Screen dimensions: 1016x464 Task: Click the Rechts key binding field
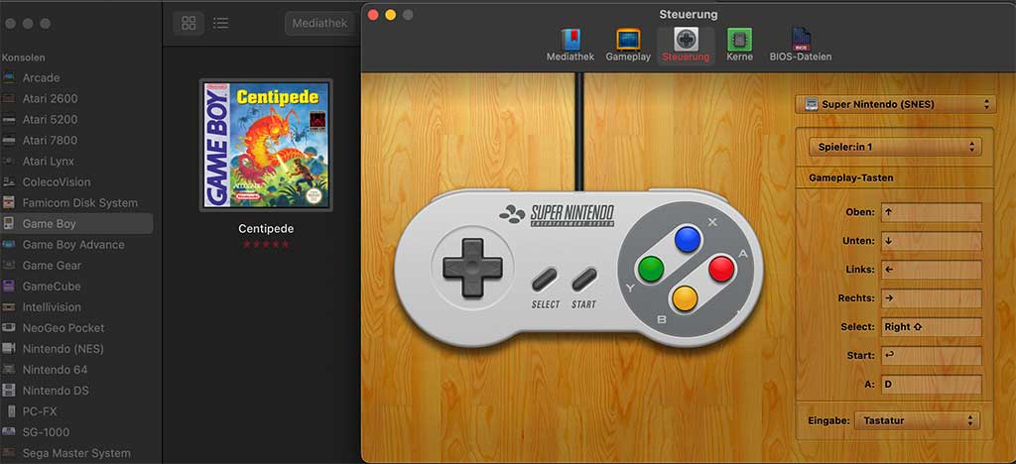coord(931,298)
